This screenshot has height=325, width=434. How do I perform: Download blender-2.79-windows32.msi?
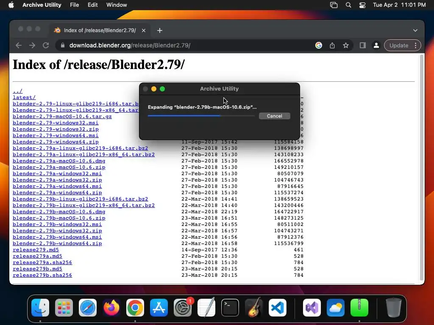pos(56,123)
